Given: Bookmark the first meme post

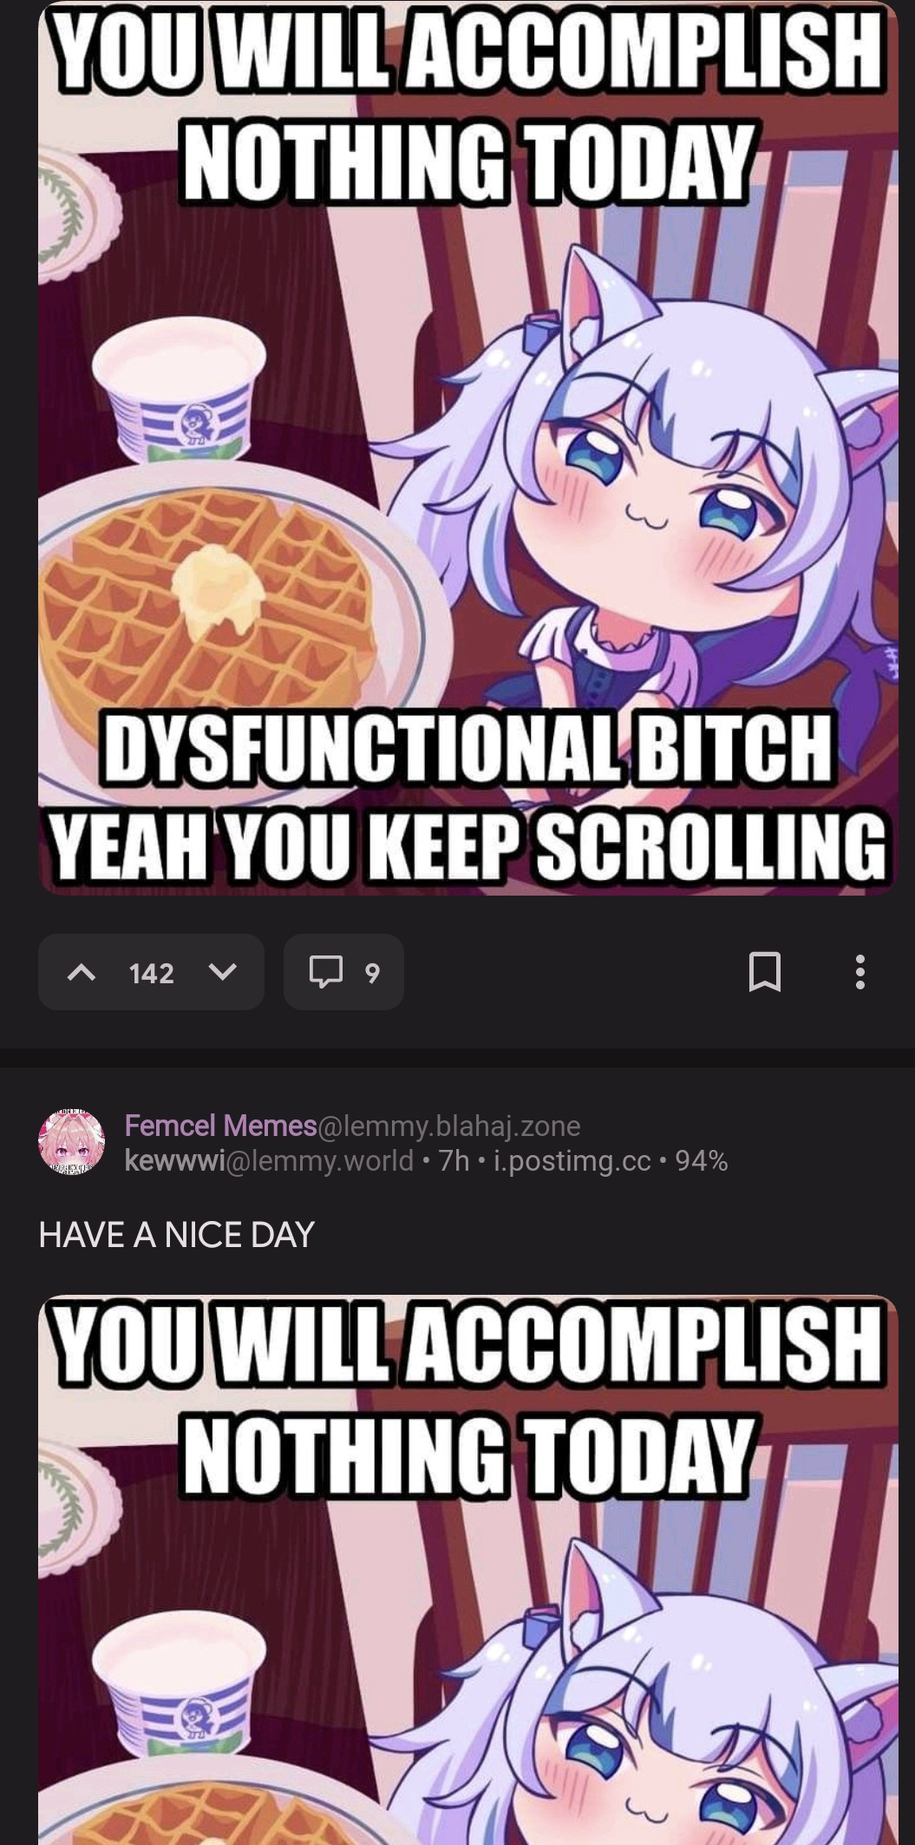Looking at the screenshot, I should click(764, 972).
